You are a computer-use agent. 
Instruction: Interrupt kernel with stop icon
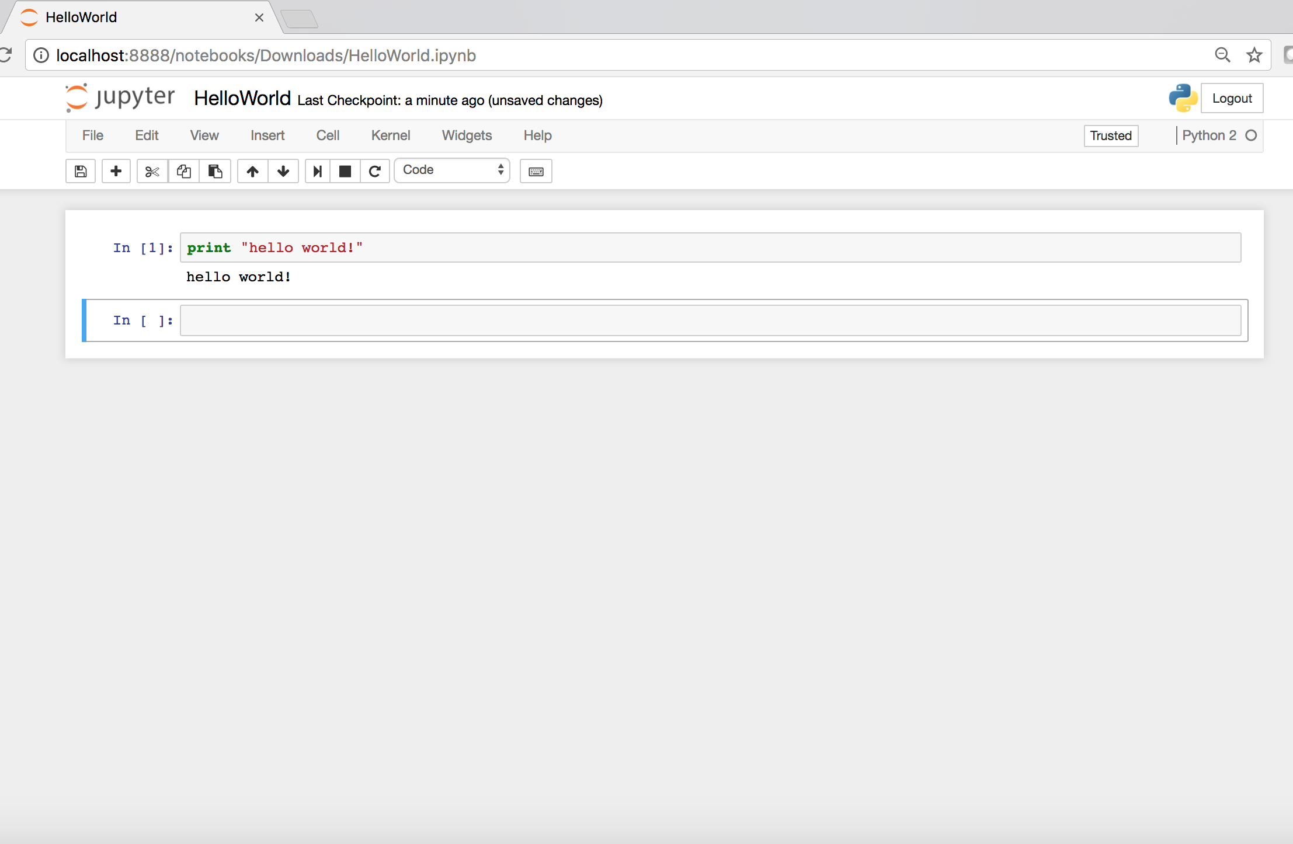click(x=345, y=171)
